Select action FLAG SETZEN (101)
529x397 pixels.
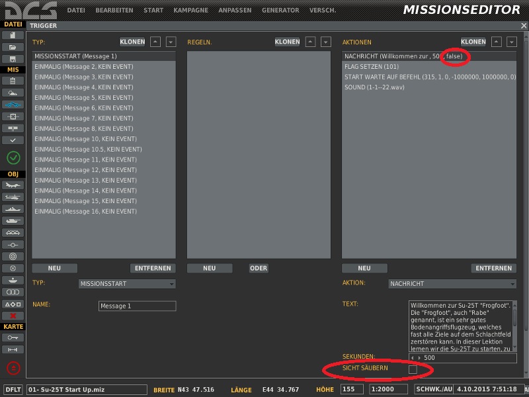point(428,67)
